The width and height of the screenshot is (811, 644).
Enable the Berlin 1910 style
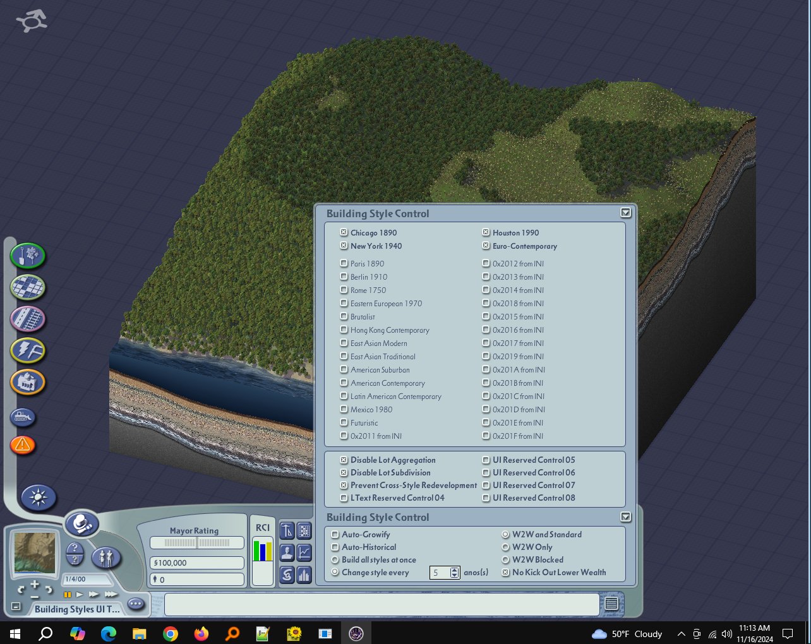point(344,277)
